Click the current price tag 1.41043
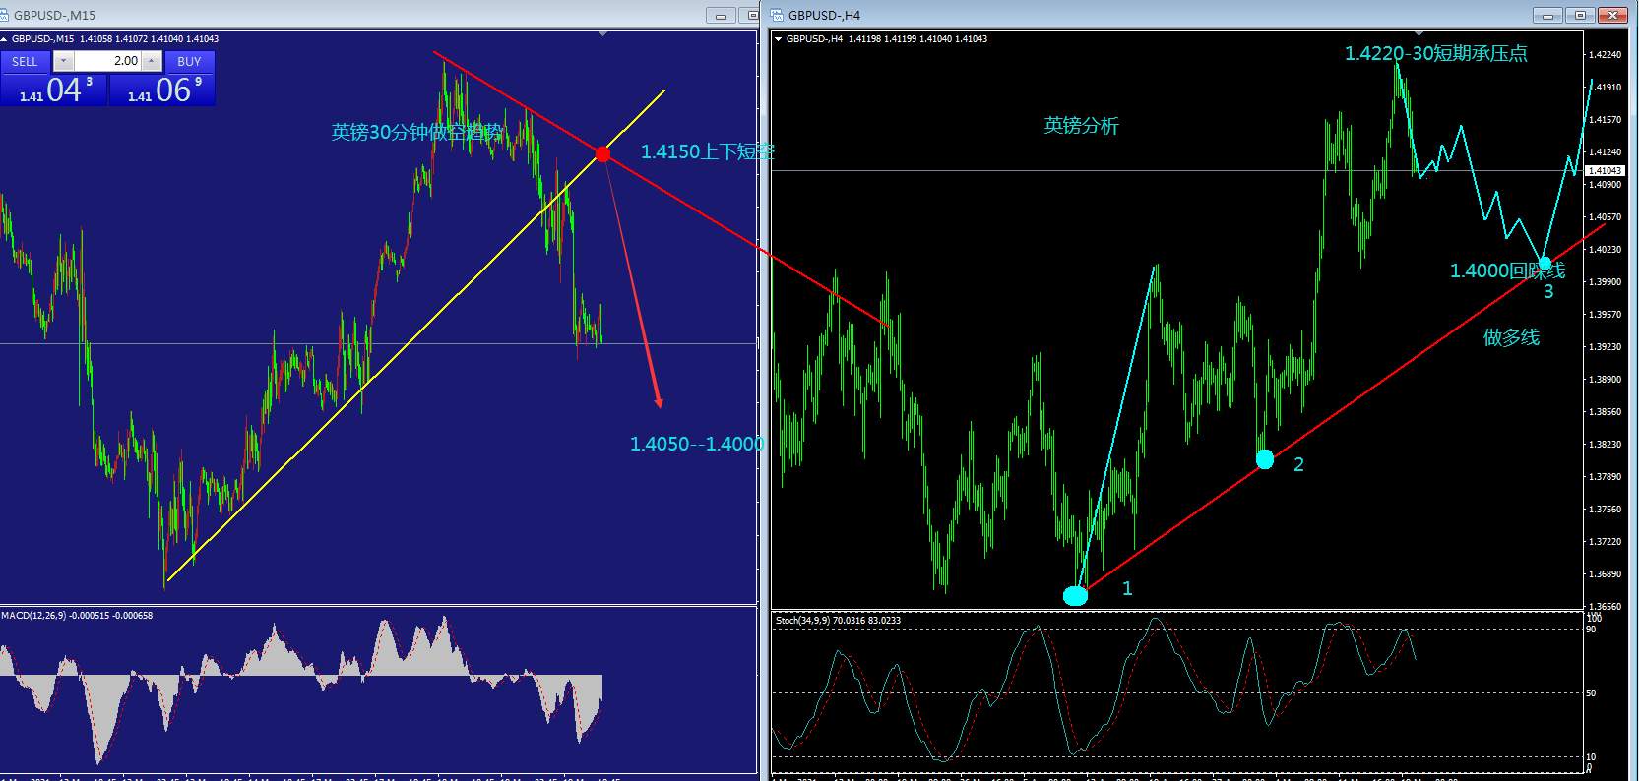1640x781 pixels. [x=1605, y=171]
